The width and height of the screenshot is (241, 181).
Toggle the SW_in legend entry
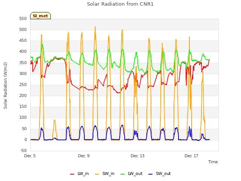(x=105, y=173)
